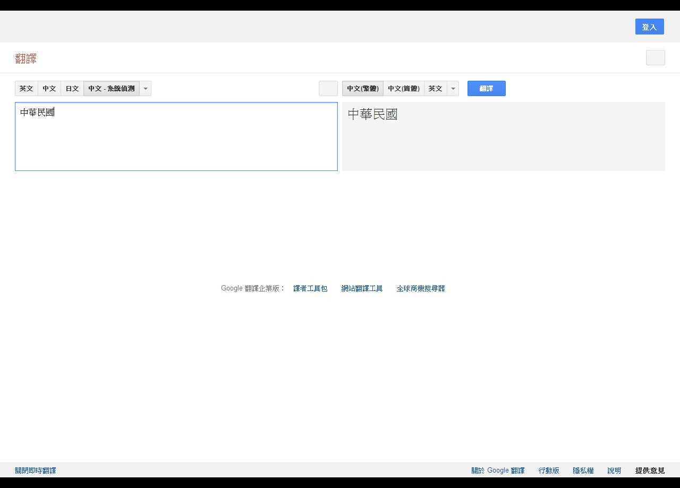Click 關閉即時翻譯 to disable instant translation
This screenshot has height=488, width=680.
click(36, 470)
